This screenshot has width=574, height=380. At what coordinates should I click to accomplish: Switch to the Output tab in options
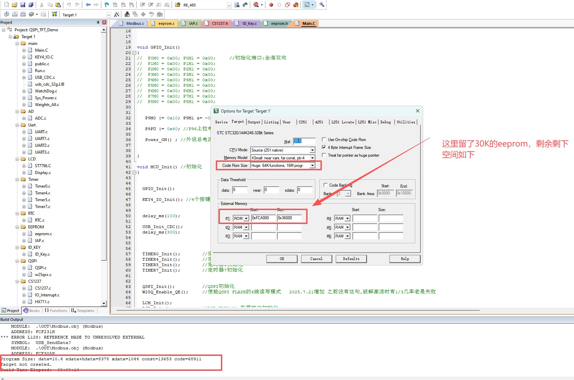(254, 122)
